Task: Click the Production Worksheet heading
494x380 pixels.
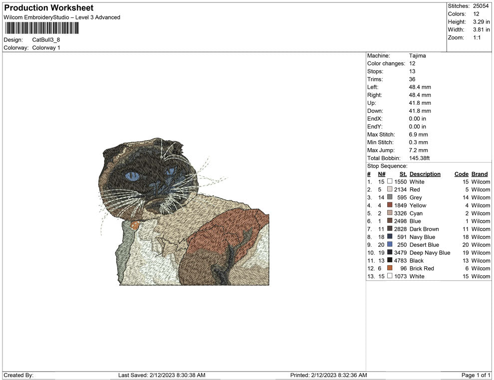Action: [x=49, y=8]
